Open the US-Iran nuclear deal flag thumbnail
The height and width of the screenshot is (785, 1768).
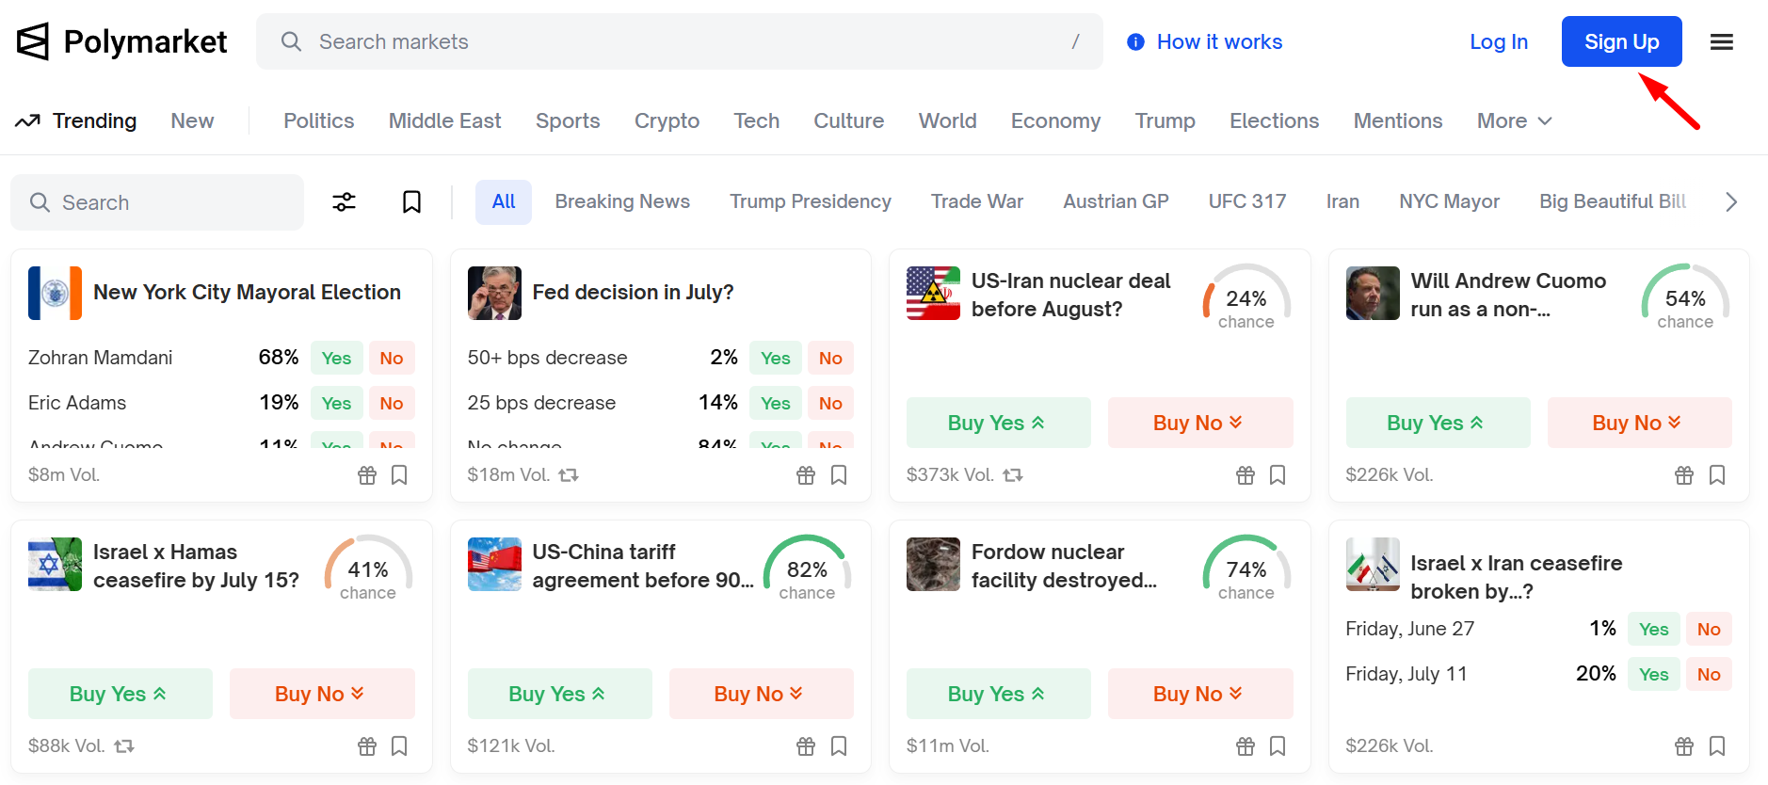[x=933, y=293]
